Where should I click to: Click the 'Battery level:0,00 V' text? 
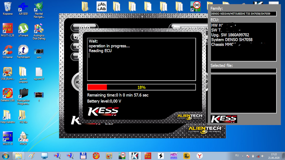point(104,101)
